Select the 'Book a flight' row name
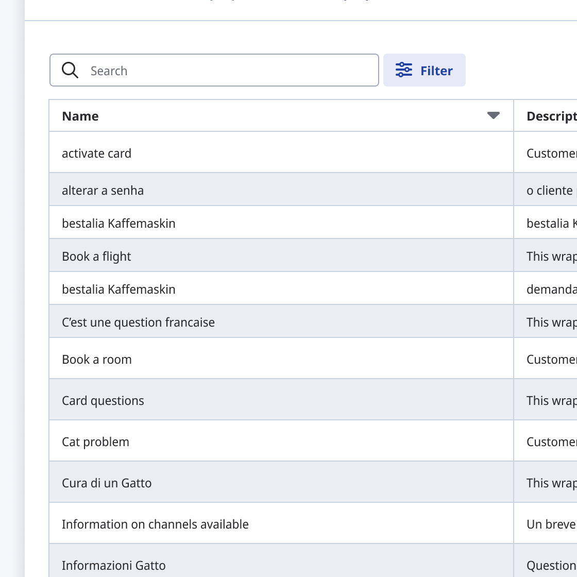Viewport: 577px width, 577px height. tap(96, 257)
